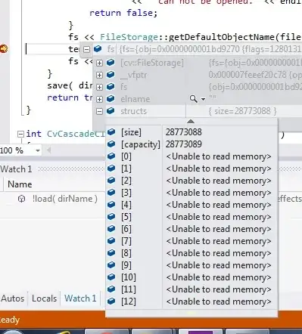Viewport: 302px width, 334px height.
Task: Click the elname magnifier visualizer icon
Action: point(194,99)
